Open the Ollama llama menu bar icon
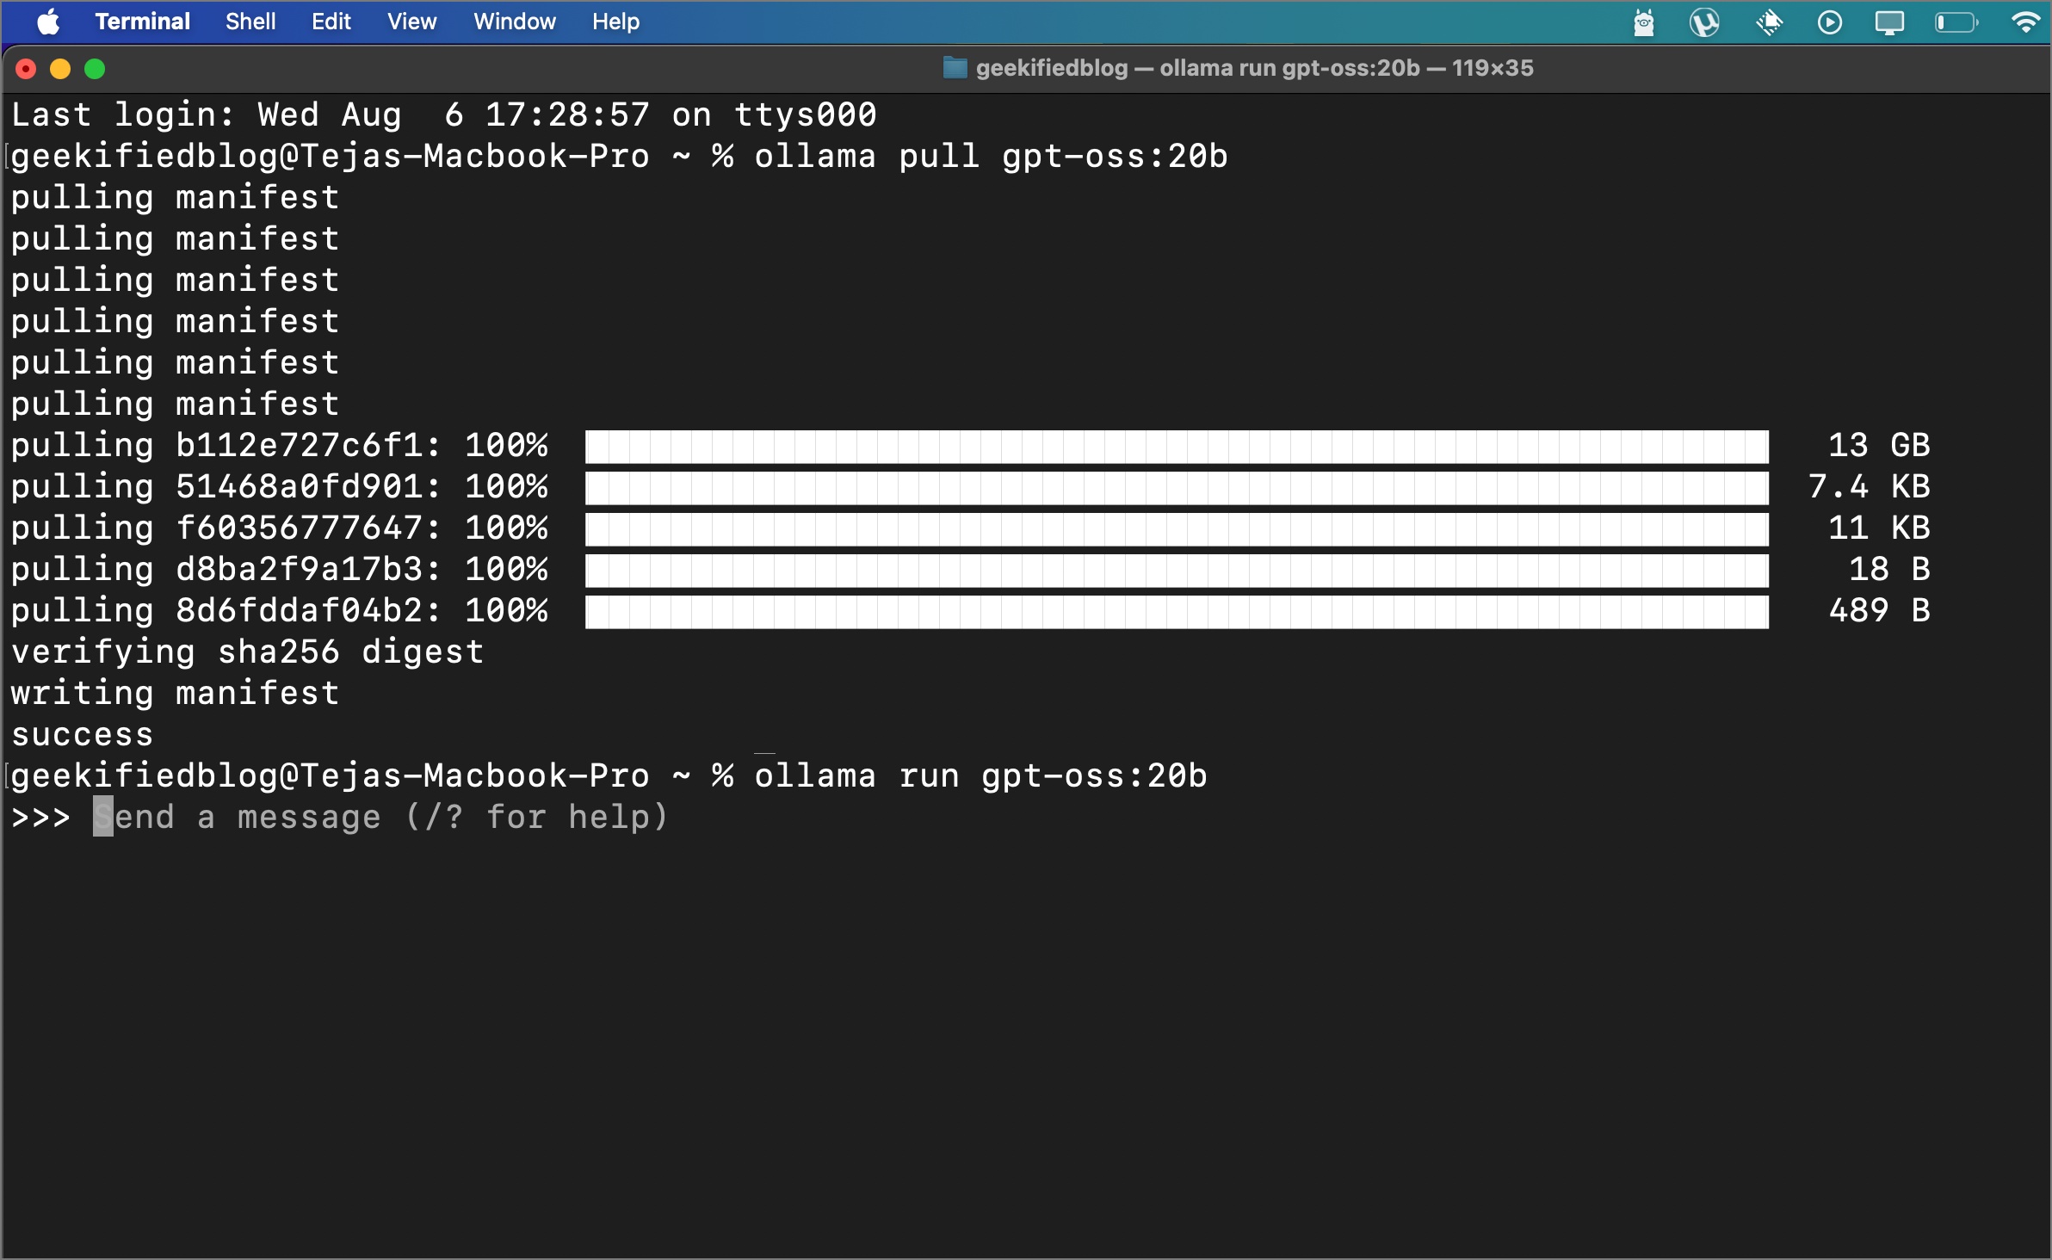This screenshot has width=2052, height=1260. pyautogui.click(x=1643, y=22)
